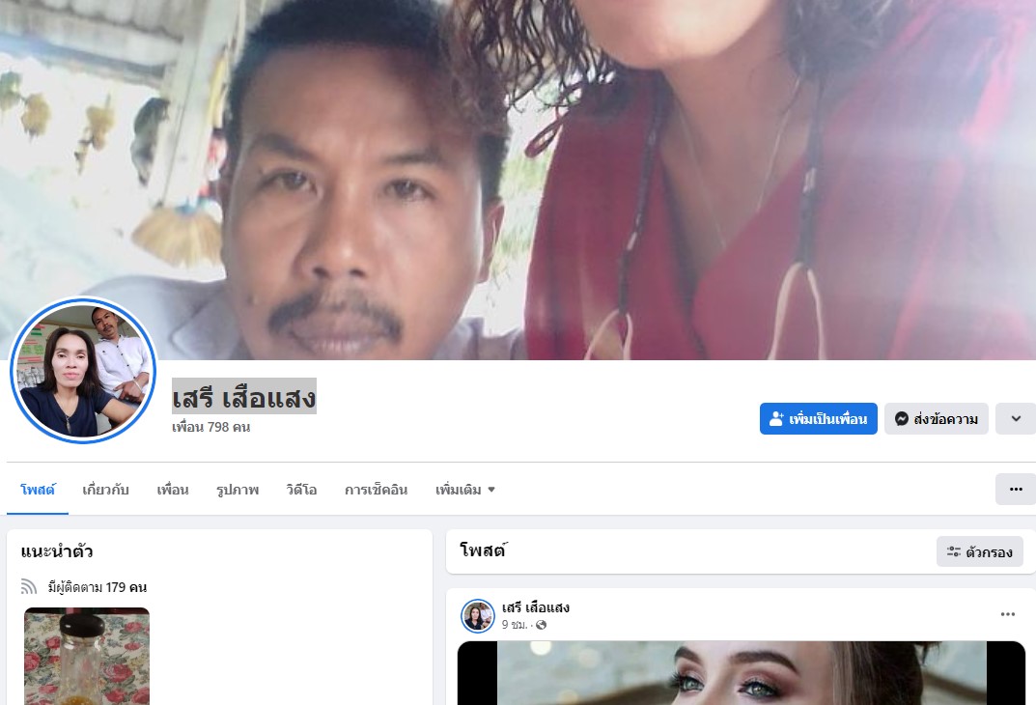Viewport: 1036px width, 705px height.
Task: Click the 9 ชม. post timestamp
Action: click(514, 625)
